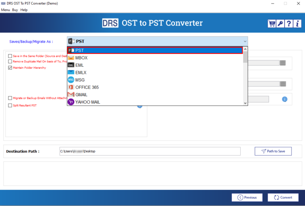Image resolution: width=305 pixels, height=206 pixels.
Task: Select MSG entry in dropdown list
Action: (x=80, y=80)
